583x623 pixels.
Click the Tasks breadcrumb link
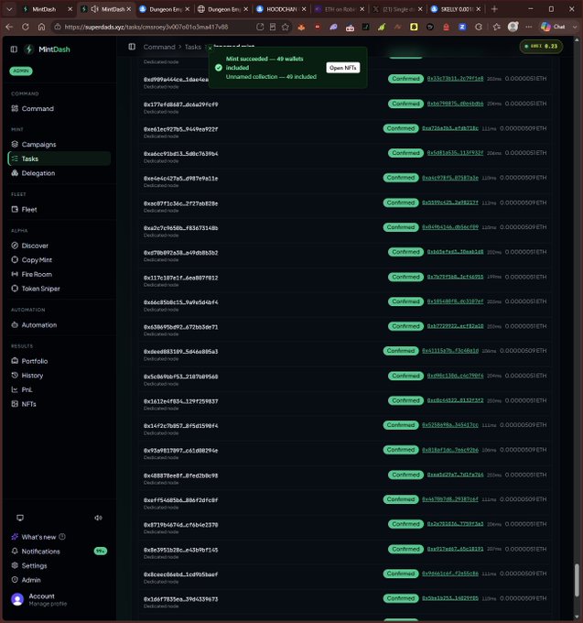pyautogui.click(x=193, y=47)
